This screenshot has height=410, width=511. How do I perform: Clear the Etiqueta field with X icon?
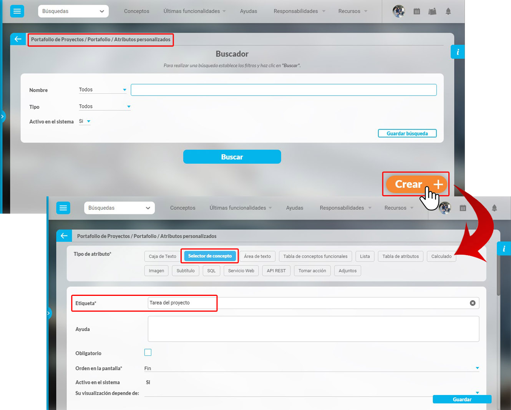click(473, 303)
